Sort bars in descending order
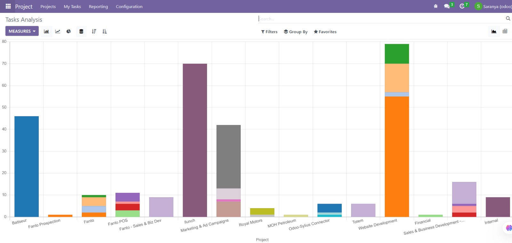 [94, 31]
